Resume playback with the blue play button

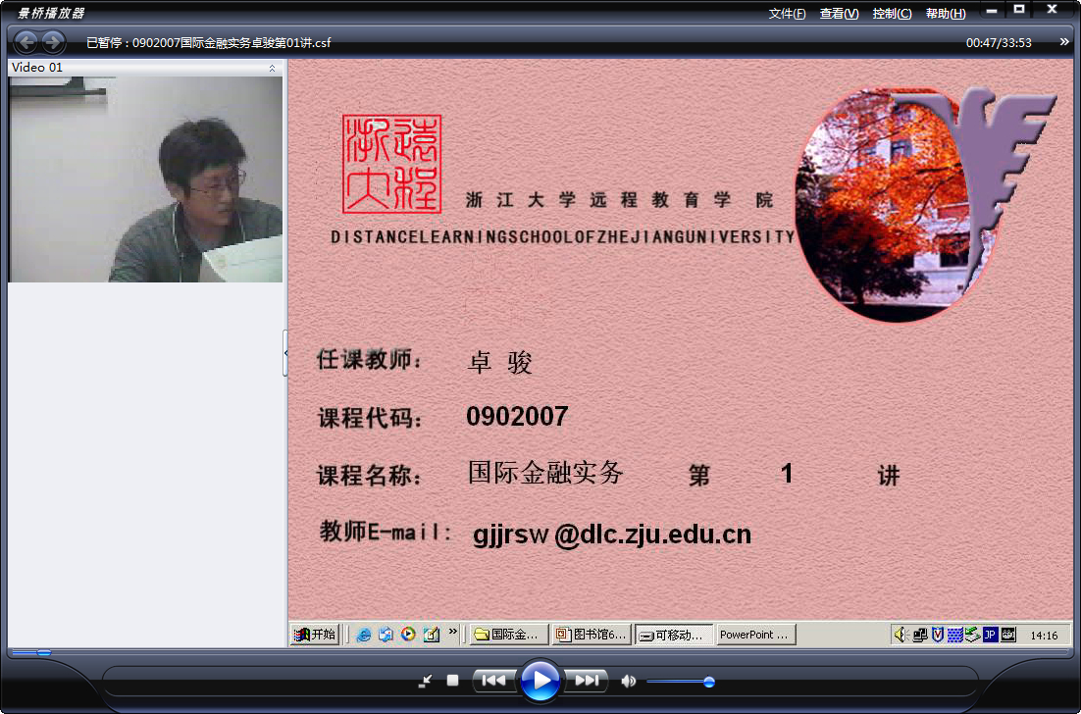pos(540,681)
